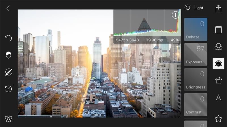227x127 pixels.
Task: Open the text tool
Action: click(x=218, y=98)
